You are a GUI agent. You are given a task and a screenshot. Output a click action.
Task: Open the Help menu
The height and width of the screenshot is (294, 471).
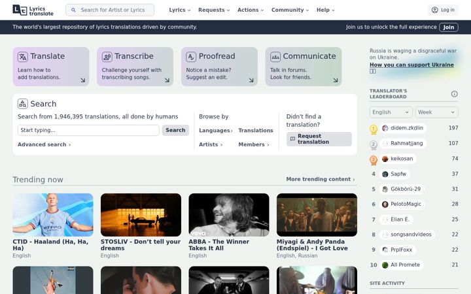(x=325, y=10)
